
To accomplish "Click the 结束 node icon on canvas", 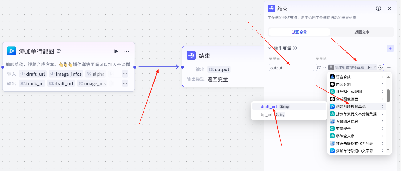I will (191, 56).
